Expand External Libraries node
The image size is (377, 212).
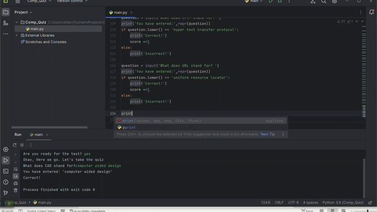click(16, 35)
